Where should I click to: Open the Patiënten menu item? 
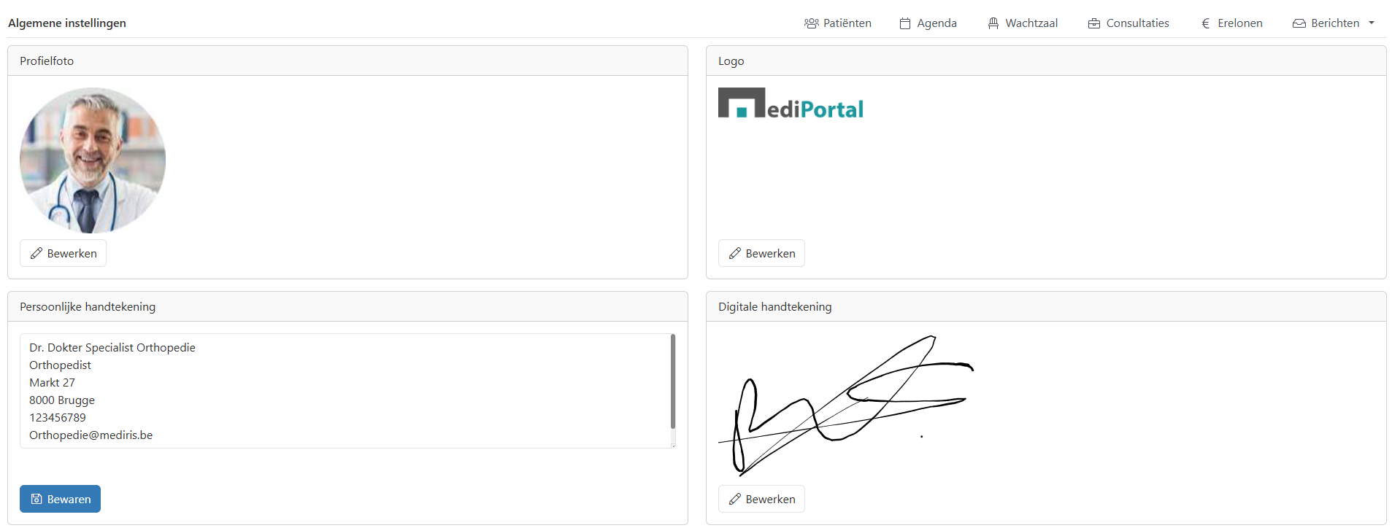pos(838,23)
